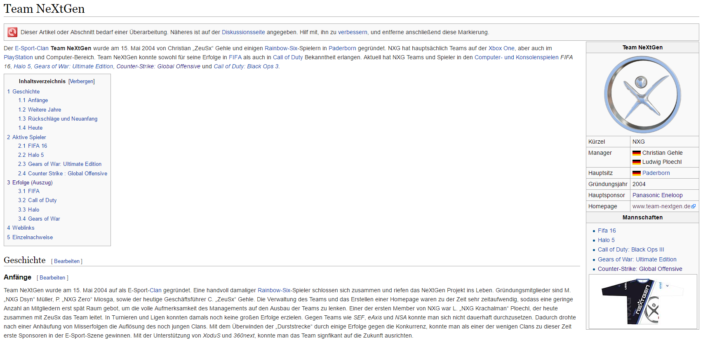
Task: Click the German flag beside Ludwig Ploechl
Action: 636,162
